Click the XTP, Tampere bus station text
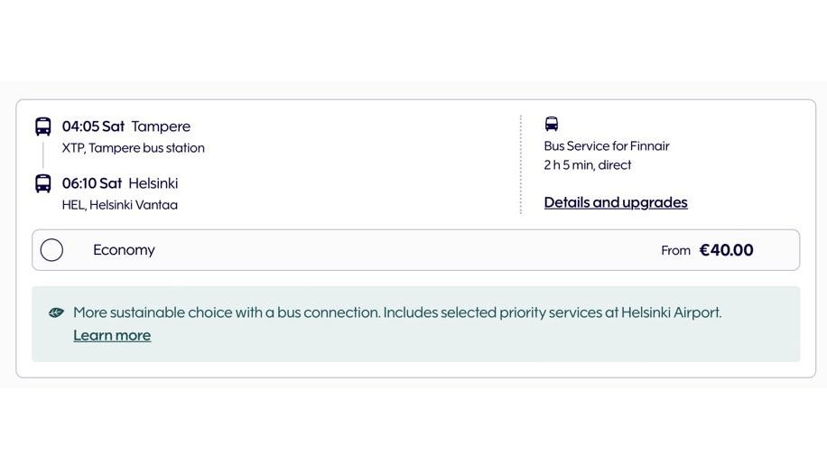 (133, 148)
